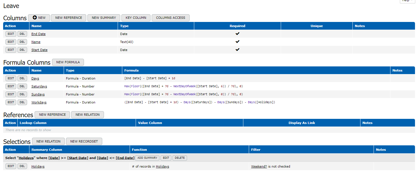417x173 pixels.
Task: Edit the Start Date column
Action: pos(11,50)
